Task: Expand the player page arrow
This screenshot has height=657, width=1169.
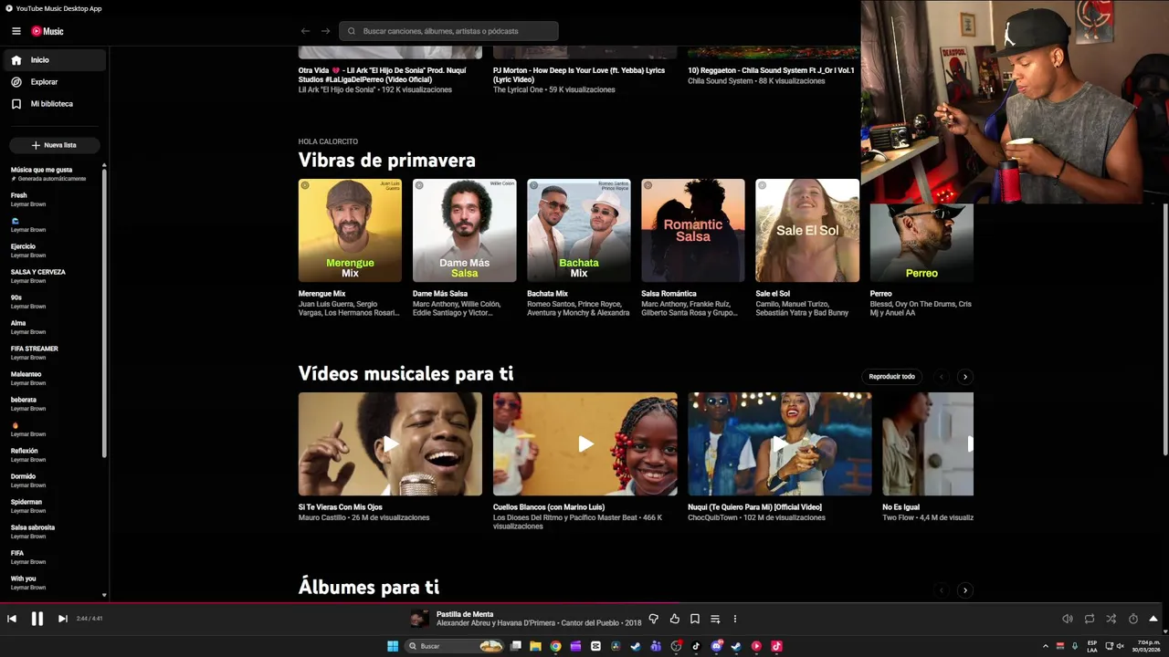Action: coord(1153,619)
